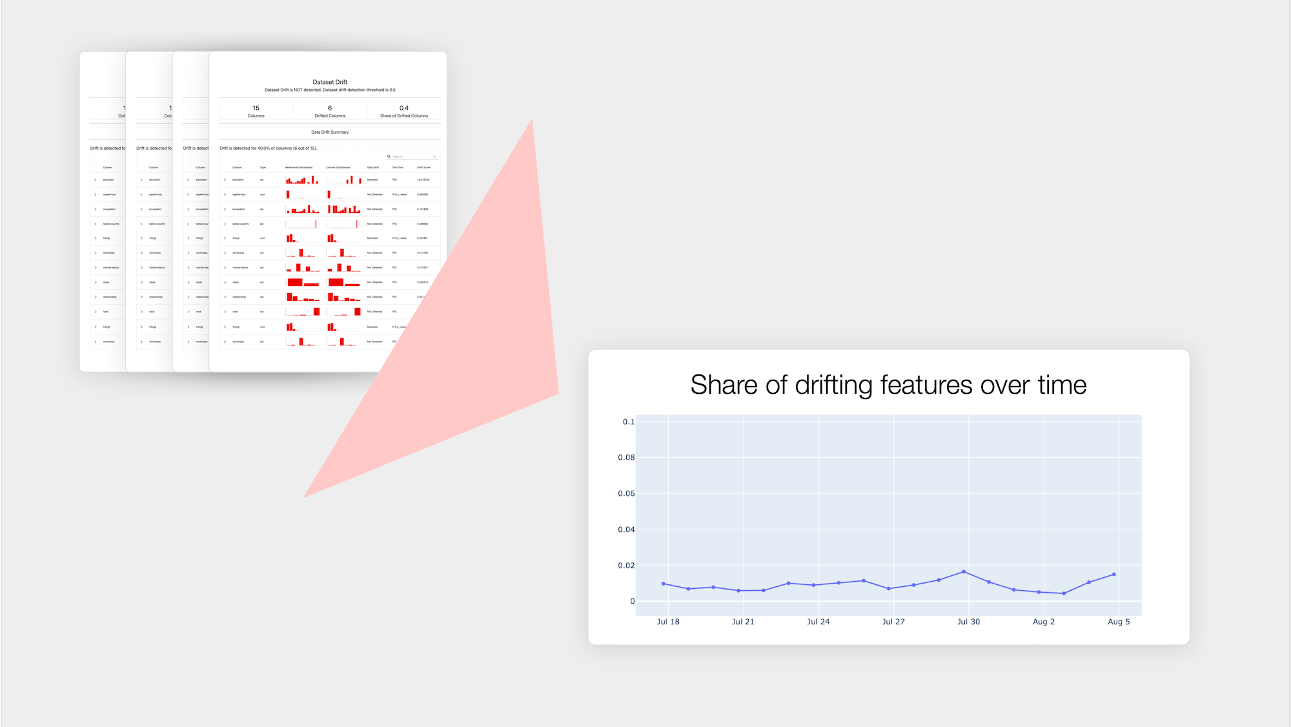Viewport: 1291px width, 727px height.
Task: Click the 6 Drifted Columns counter
Action: (329, 110)
